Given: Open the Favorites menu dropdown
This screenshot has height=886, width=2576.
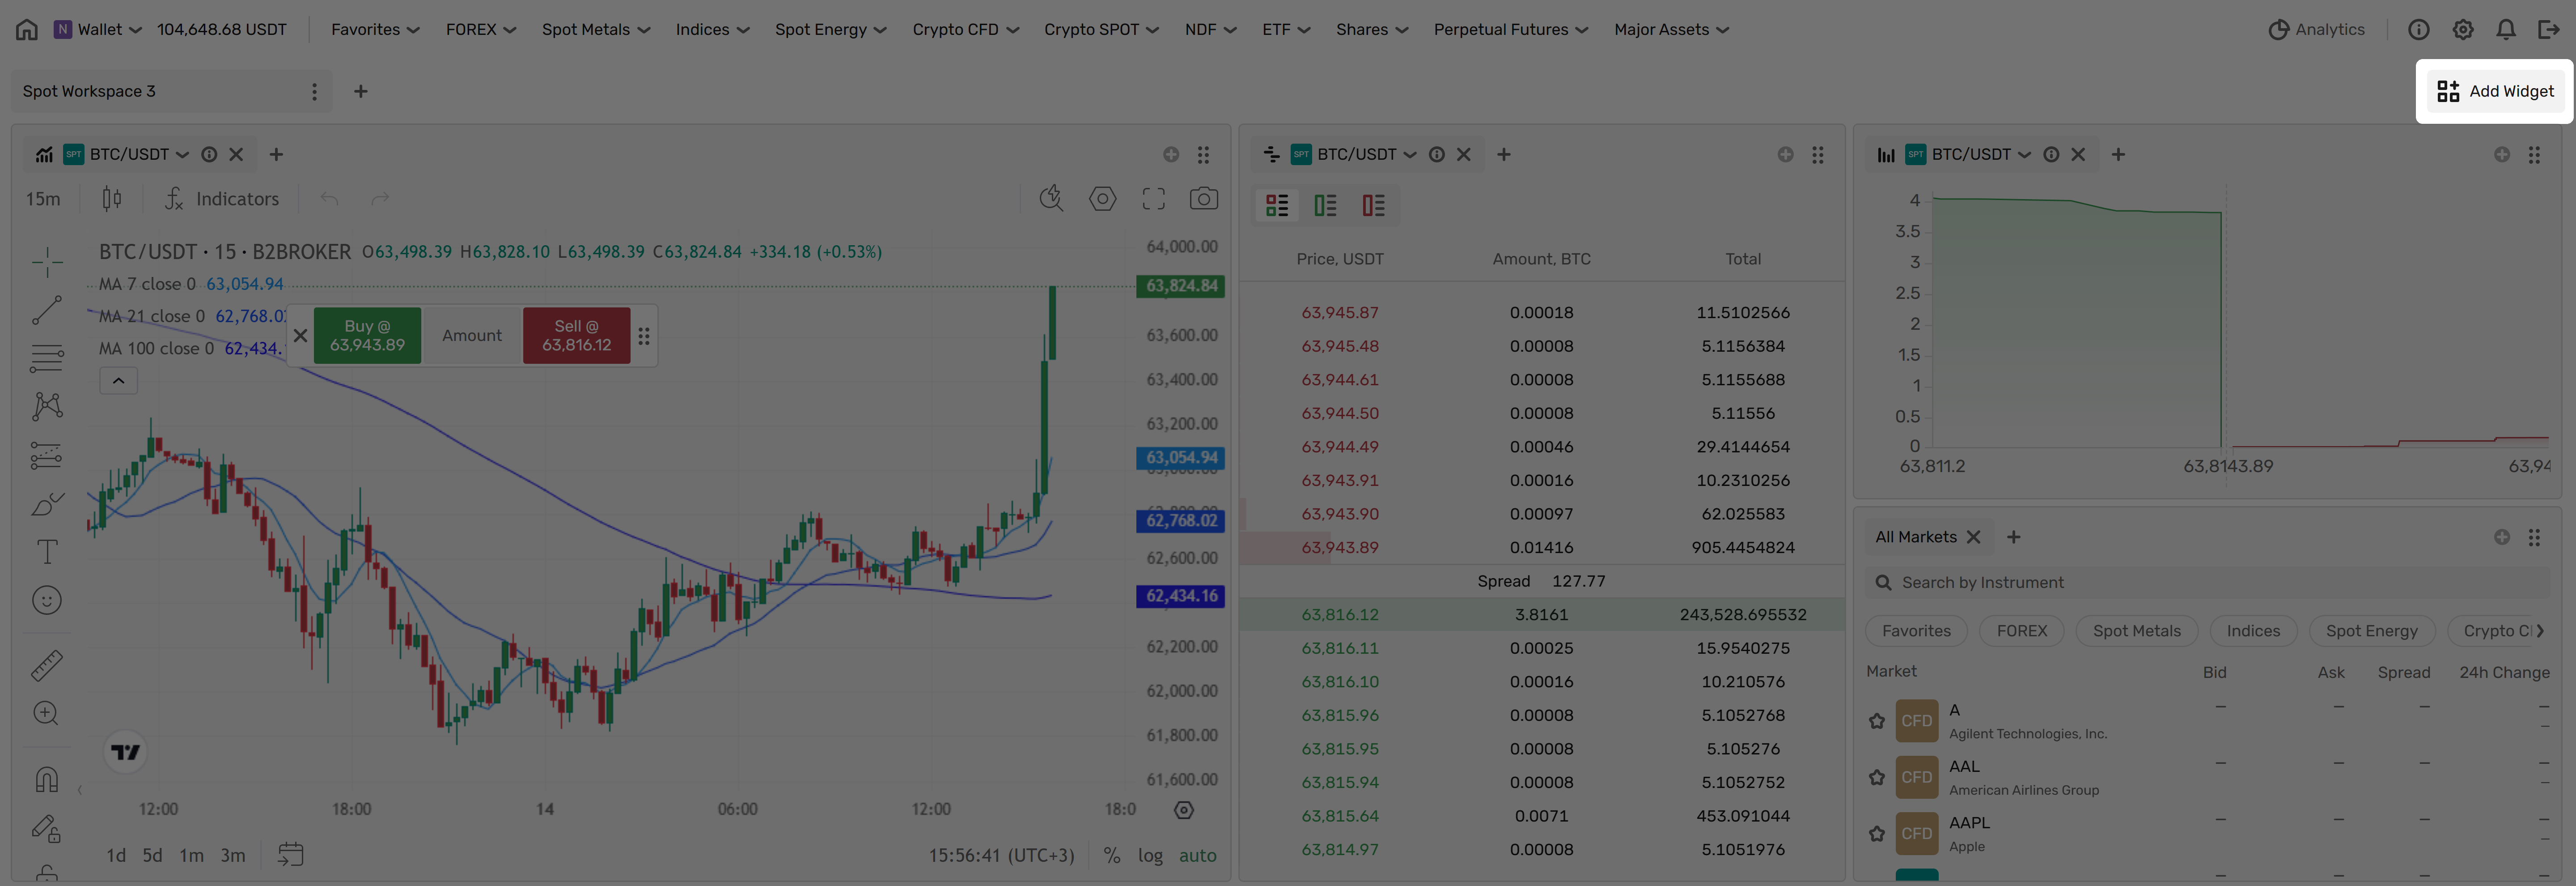Looking at the screenshot, I should click(x=375, y=29).
